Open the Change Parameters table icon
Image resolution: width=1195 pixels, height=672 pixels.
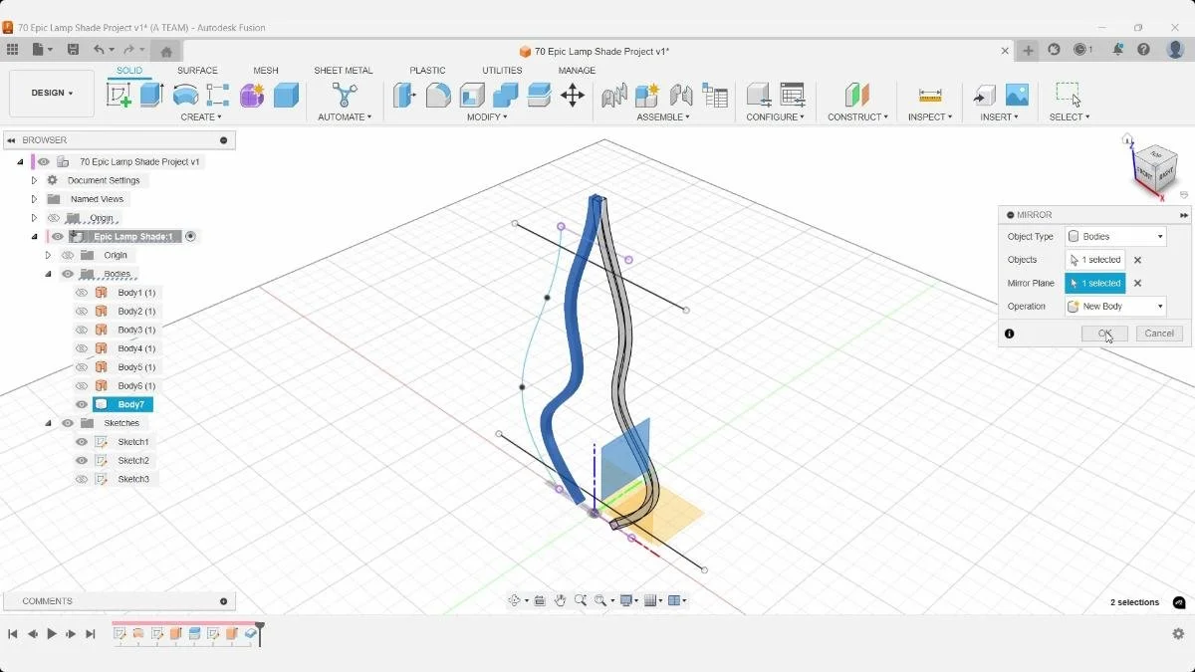(793, 95)
